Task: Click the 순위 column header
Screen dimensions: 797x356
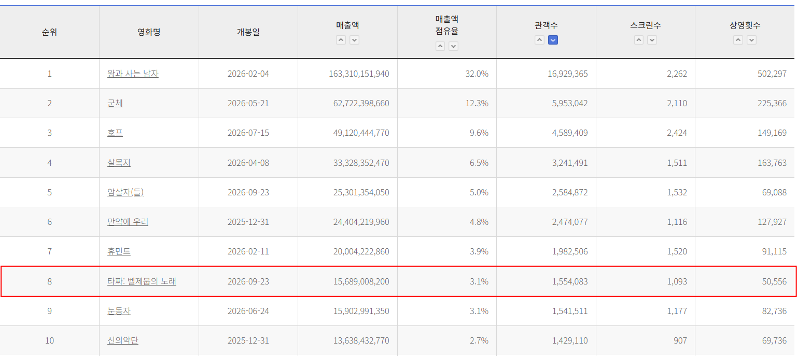Action: pyautogui.click(x=50, y=32)
